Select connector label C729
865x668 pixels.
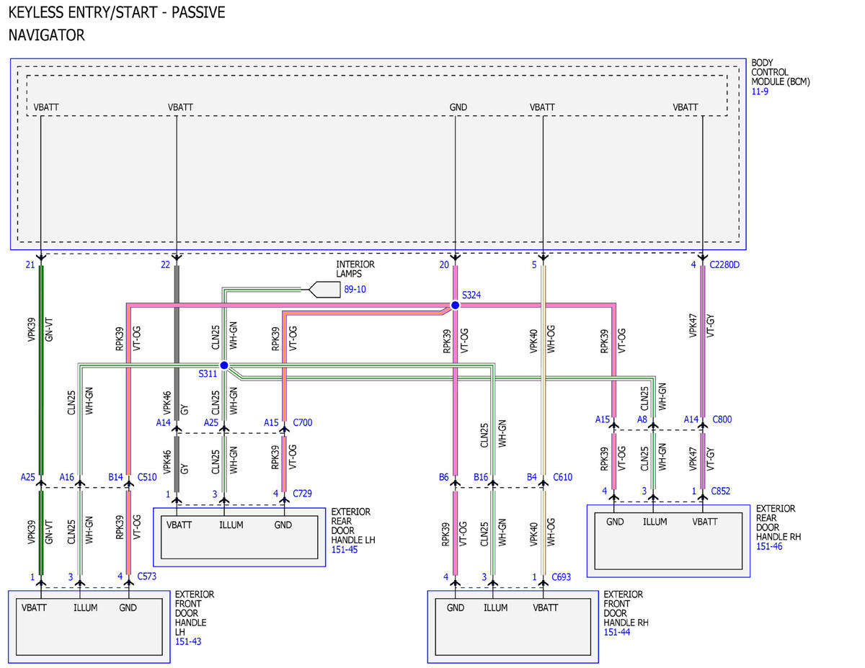click(x=302, y=494)
